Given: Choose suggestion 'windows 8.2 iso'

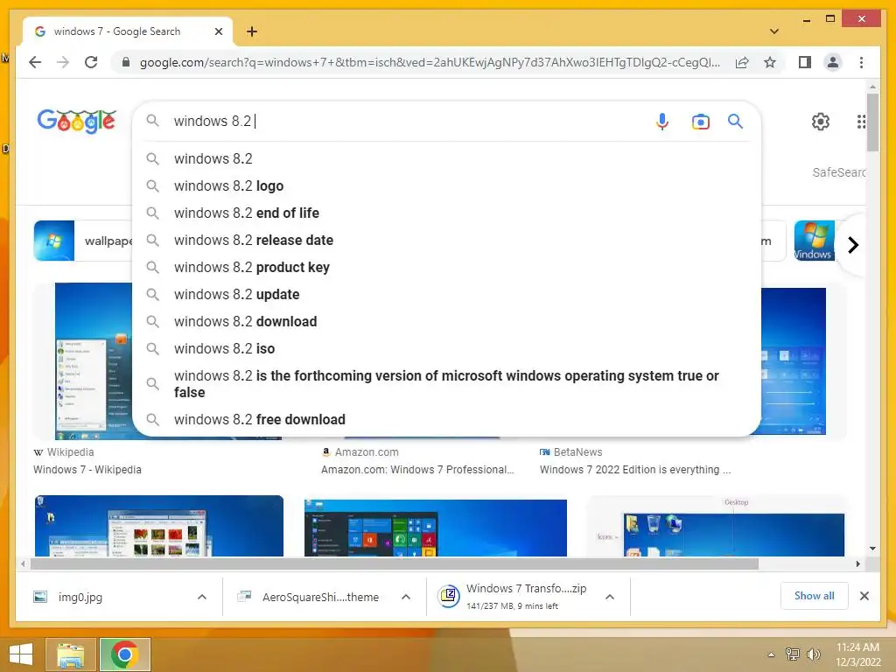Looking at the screenshot, I should [x=446, y=348].
